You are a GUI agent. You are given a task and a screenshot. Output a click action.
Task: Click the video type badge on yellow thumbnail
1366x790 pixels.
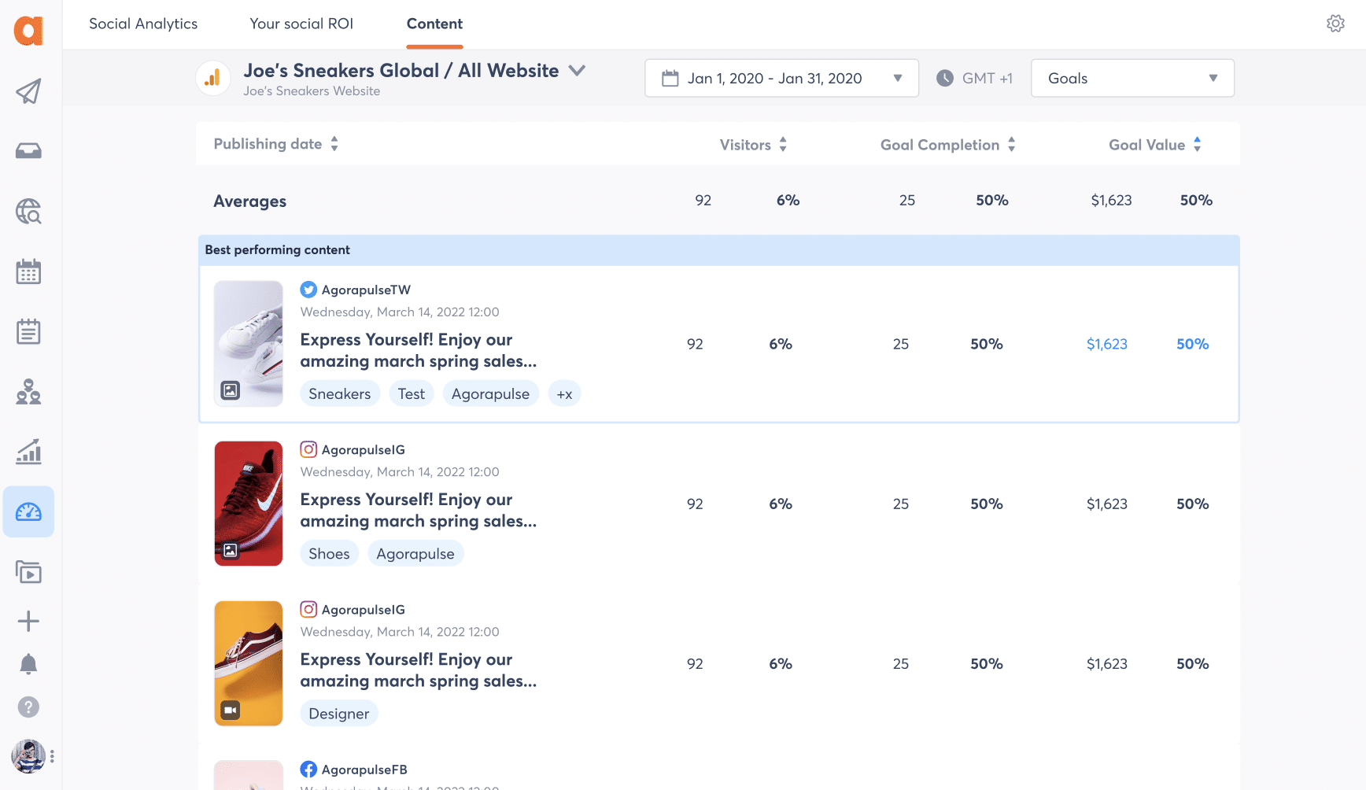[230, 711]
